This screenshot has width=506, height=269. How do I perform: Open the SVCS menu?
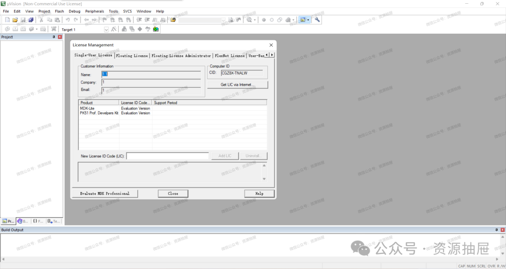(127, 11)
